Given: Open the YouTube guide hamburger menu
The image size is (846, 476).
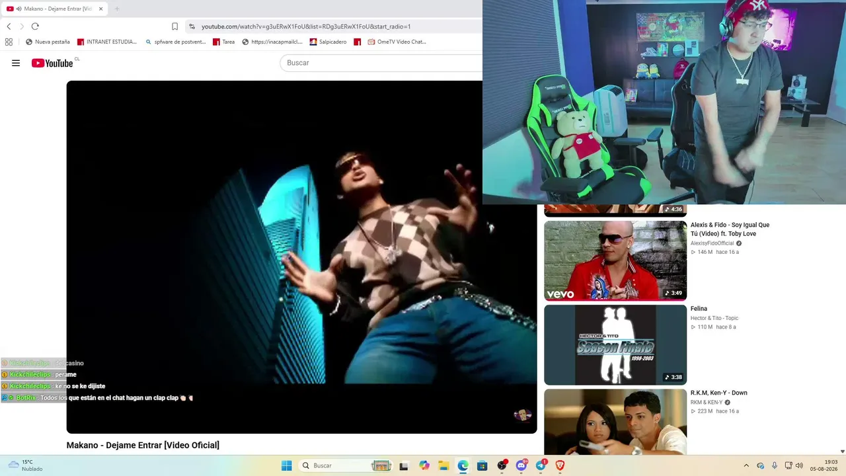Looking at the screenshot, I should point(16,63).
